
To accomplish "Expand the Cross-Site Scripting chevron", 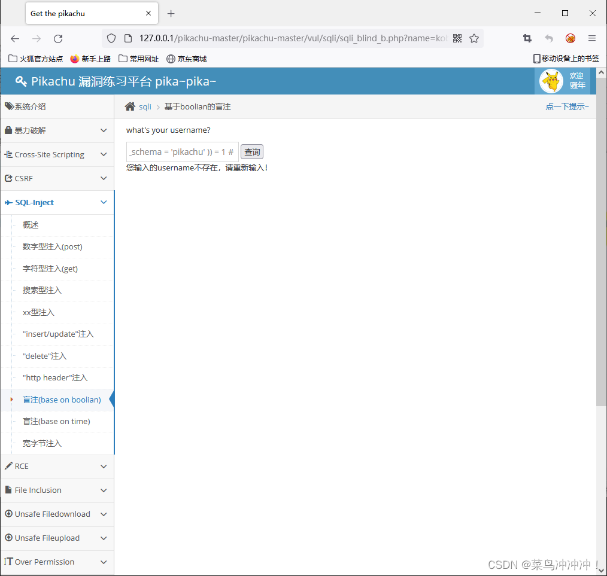I will click(104, 154).
